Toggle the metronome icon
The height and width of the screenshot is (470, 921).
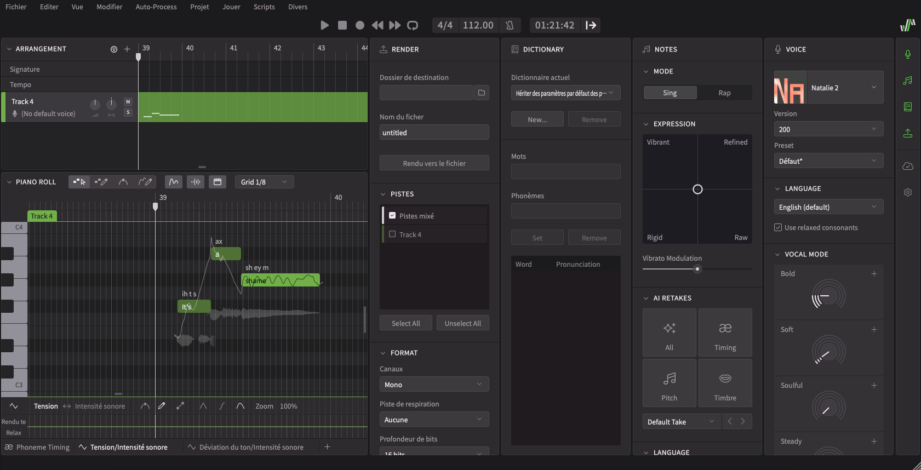pos(510,25)
